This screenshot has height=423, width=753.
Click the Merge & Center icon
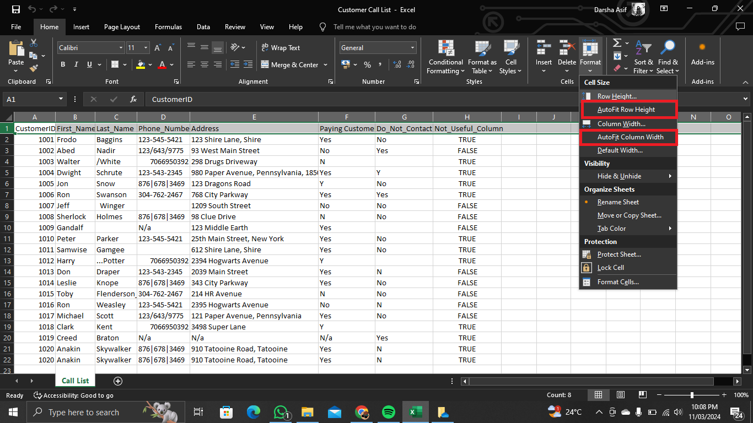point(265,64)
